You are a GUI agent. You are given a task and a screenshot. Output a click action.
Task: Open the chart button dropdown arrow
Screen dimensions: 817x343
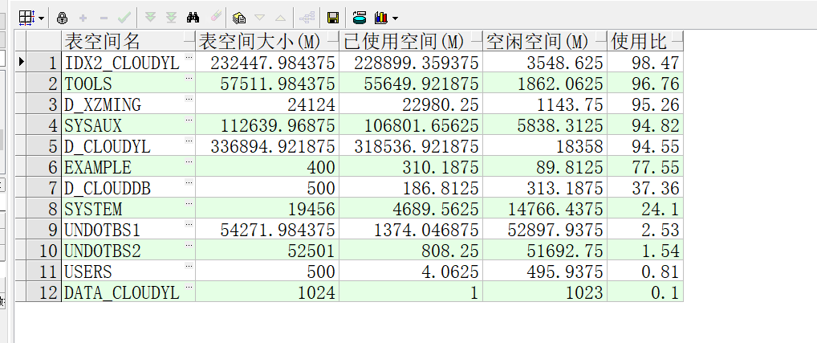pos(395,17)
